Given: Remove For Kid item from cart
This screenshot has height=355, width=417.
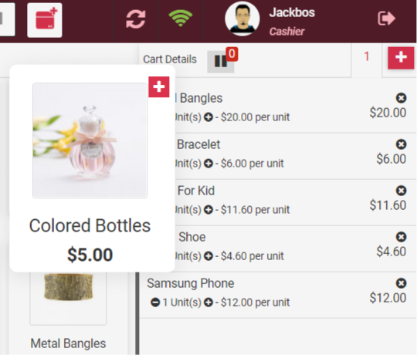Looking at the screenshot, I should (x=401, y=191).
